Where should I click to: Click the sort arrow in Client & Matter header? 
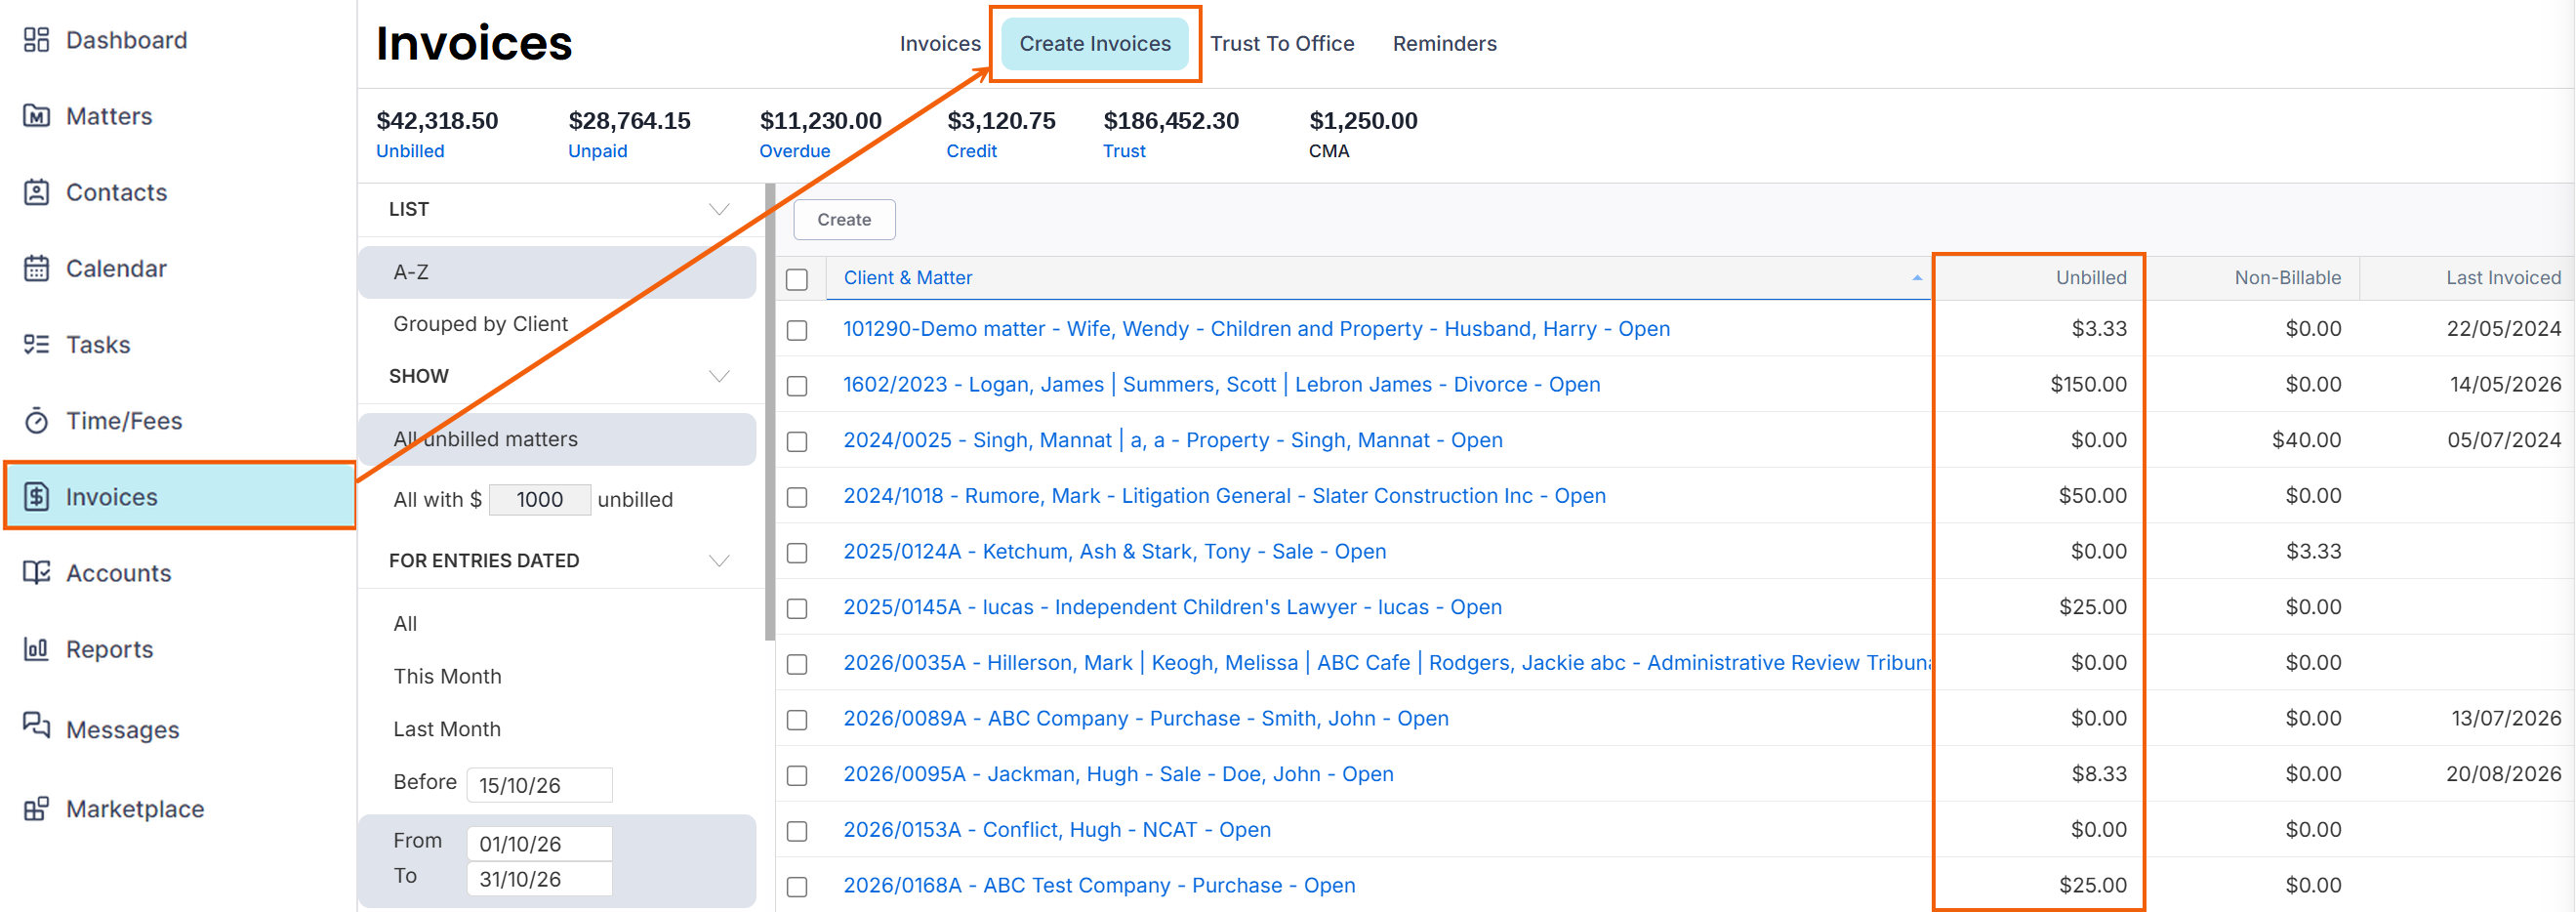1916,278
